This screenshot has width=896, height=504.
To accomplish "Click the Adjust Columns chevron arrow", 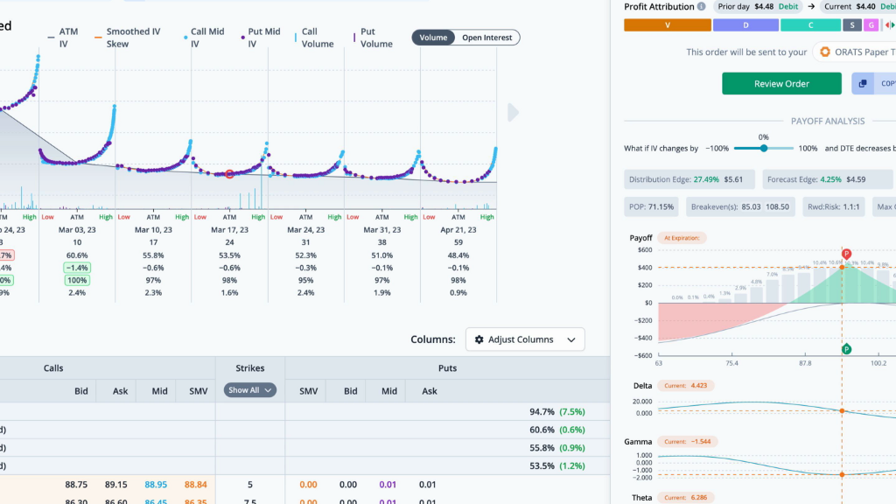I will [x=570, y=340].
